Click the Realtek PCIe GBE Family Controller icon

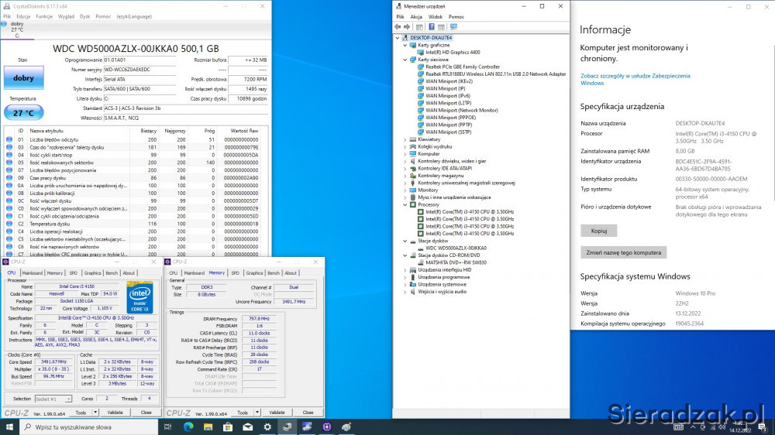[421, 67]
